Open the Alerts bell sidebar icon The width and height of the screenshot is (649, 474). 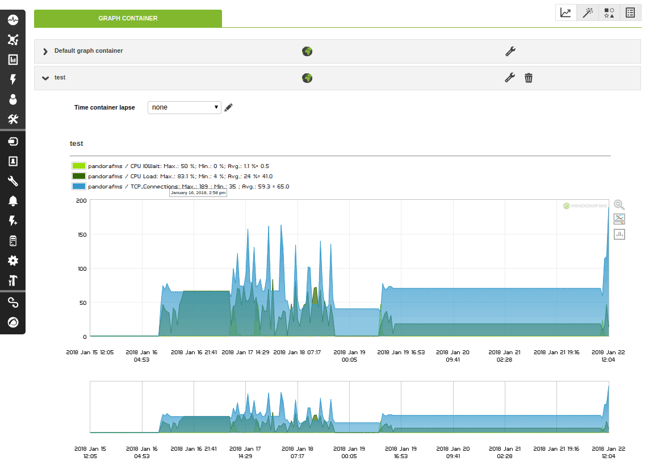tap(13, 201)
